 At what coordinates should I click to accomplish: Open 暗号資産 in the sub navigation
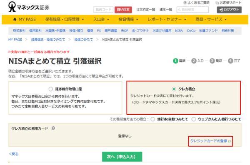[111, 31]
